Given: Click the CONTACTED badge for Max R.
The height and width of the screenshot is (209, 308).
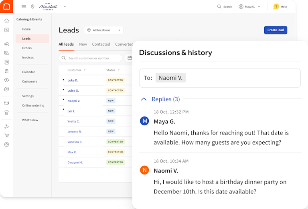Looking at the screenshot, I should click(115, 152).
